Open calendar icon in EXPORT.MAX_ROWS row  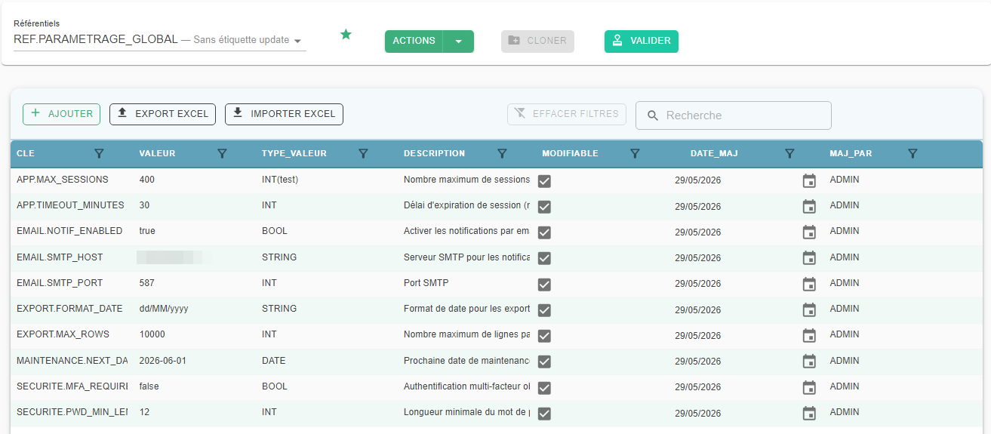click(809, 335)
